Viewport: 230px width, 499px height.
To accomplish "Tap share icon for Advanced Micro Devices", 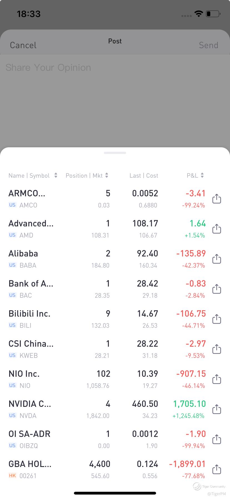I will click(217, 229).
